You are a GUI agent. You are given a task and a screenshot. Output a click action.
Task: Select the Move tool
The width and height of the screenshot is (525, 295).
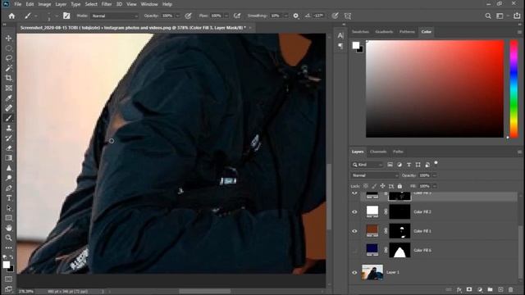[9, 39]
